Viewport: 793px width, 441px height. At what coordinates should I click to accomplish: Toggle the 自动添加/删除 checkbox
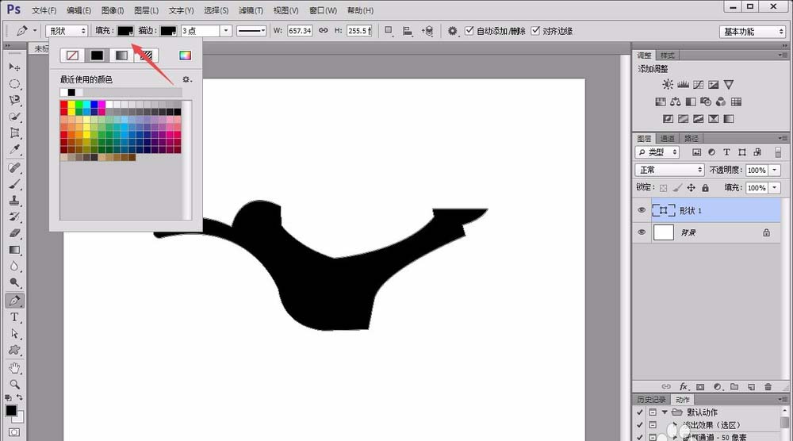click(469, 31)
